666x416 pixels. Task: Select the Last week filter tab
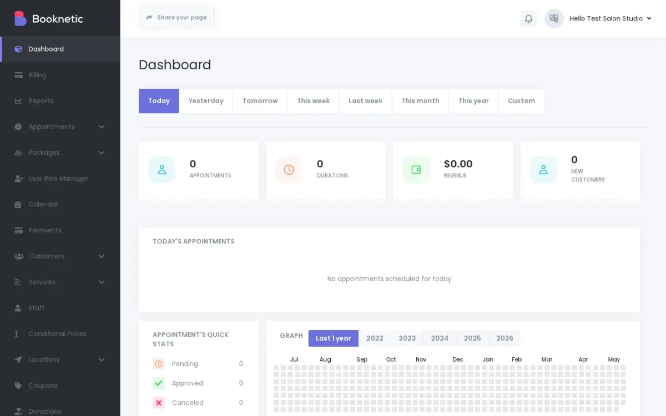coord(366,101)
